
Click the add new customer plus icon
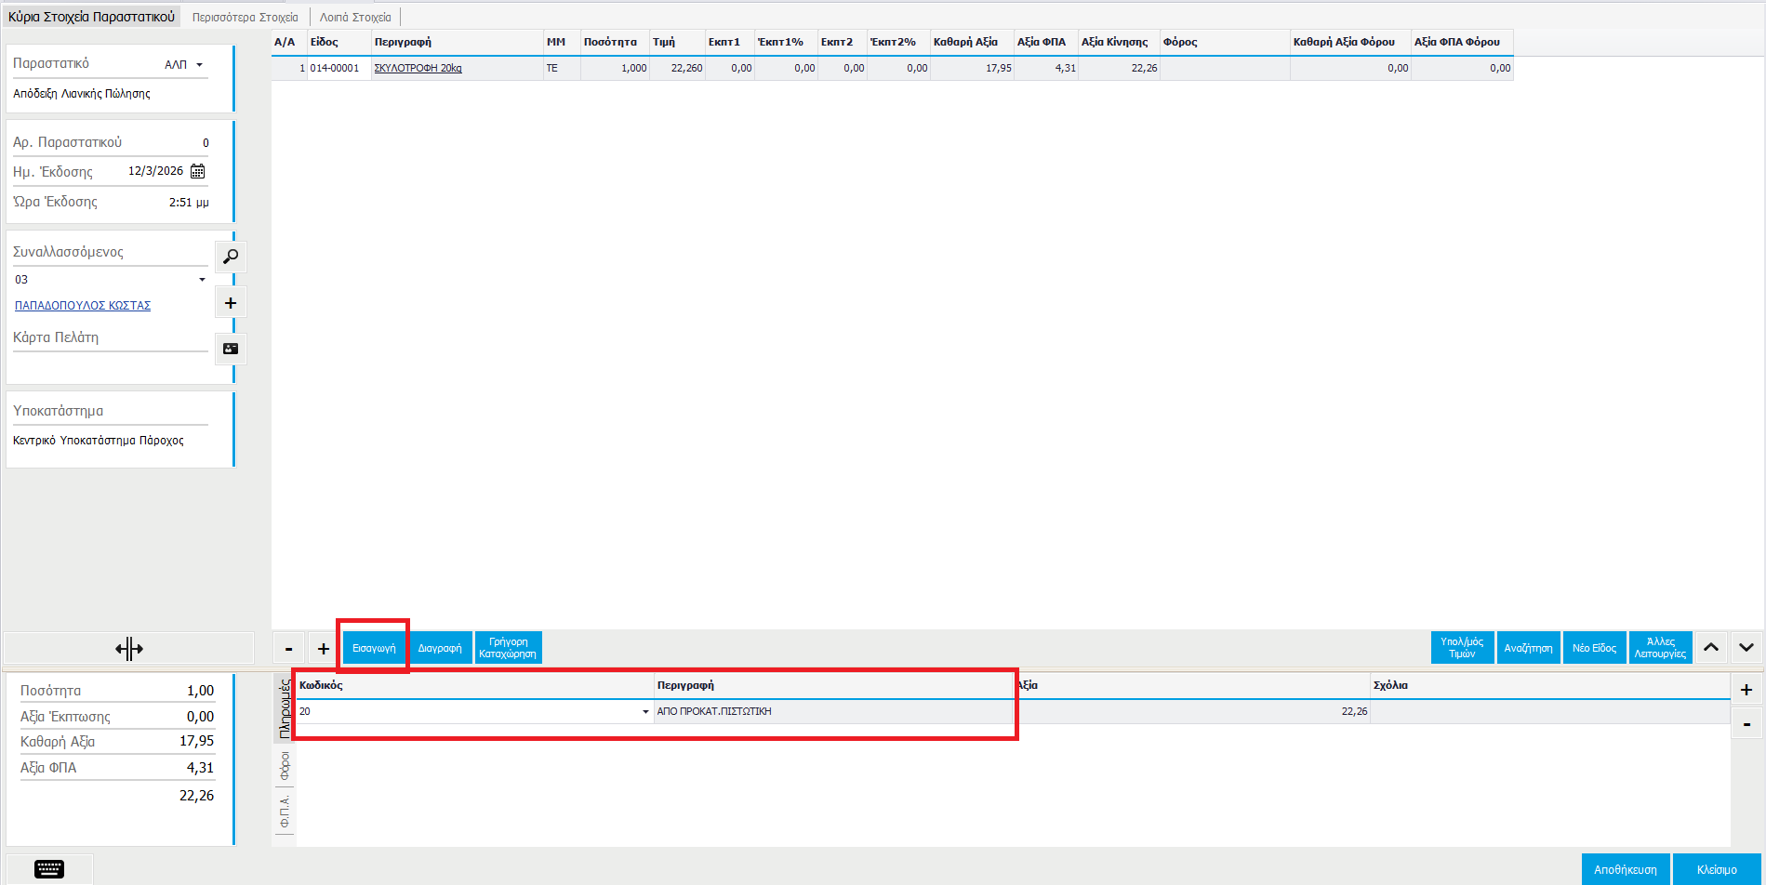pyautogui.click(x=231, y=303)
